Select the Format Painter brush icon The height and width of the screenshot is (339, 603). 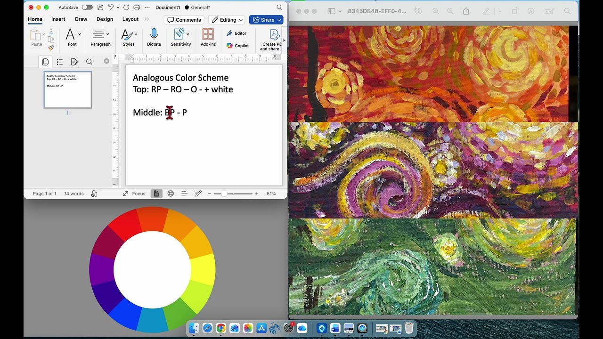click(x=51, y=48)
